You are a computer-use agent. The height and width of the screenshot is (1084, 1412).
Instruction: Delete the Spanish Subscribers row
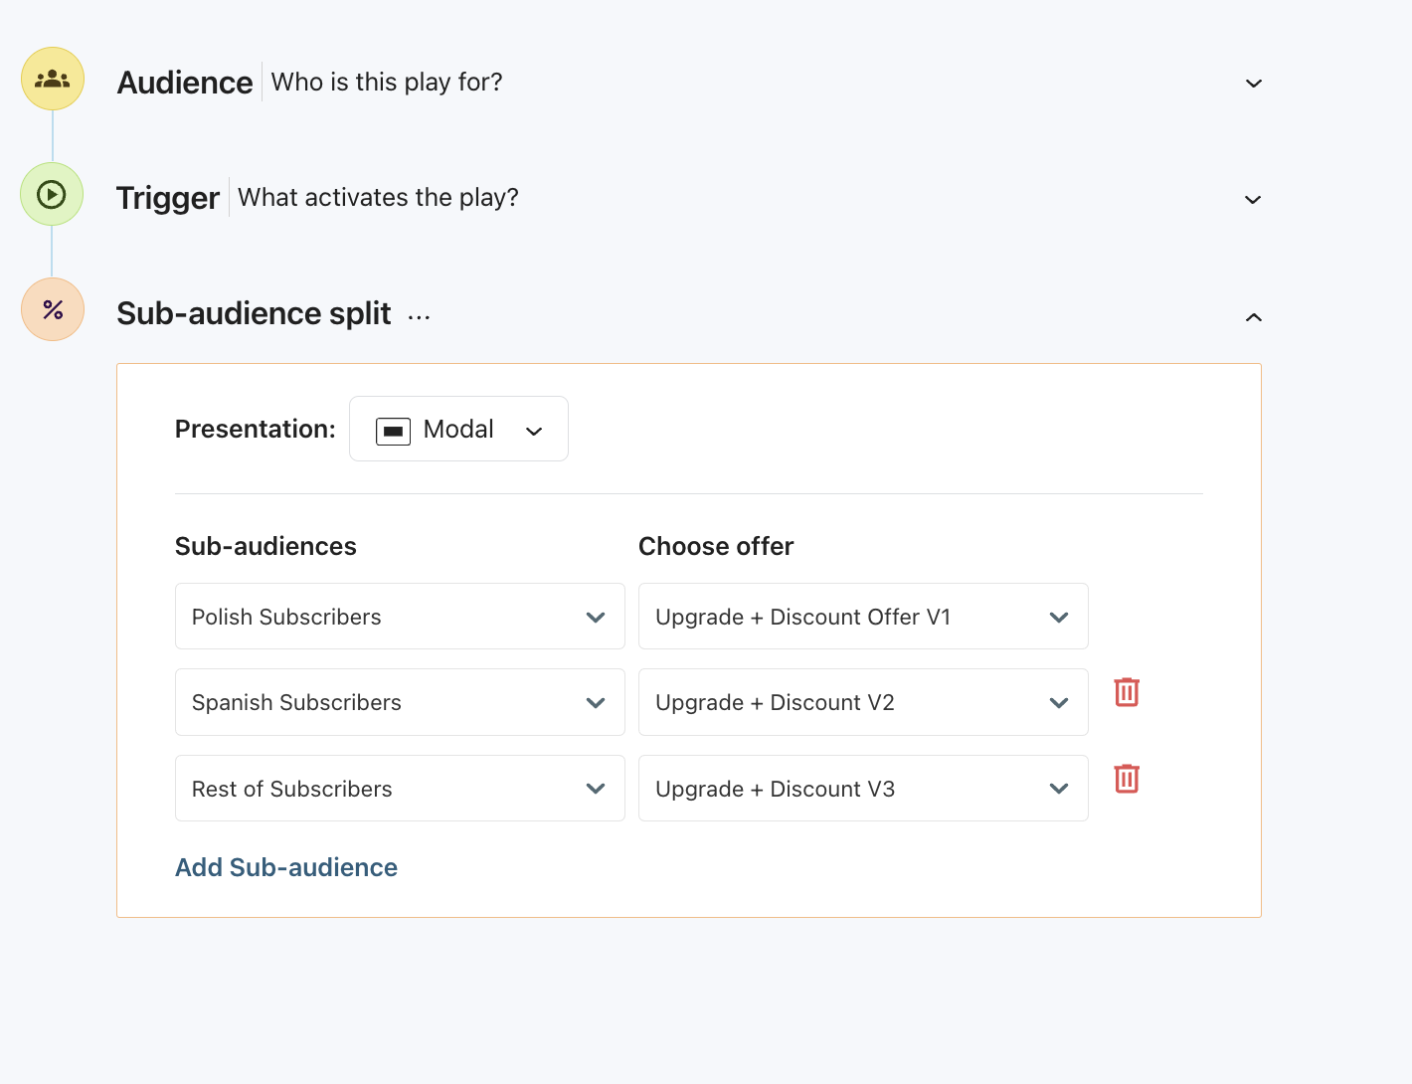(x=1127, y=692)
